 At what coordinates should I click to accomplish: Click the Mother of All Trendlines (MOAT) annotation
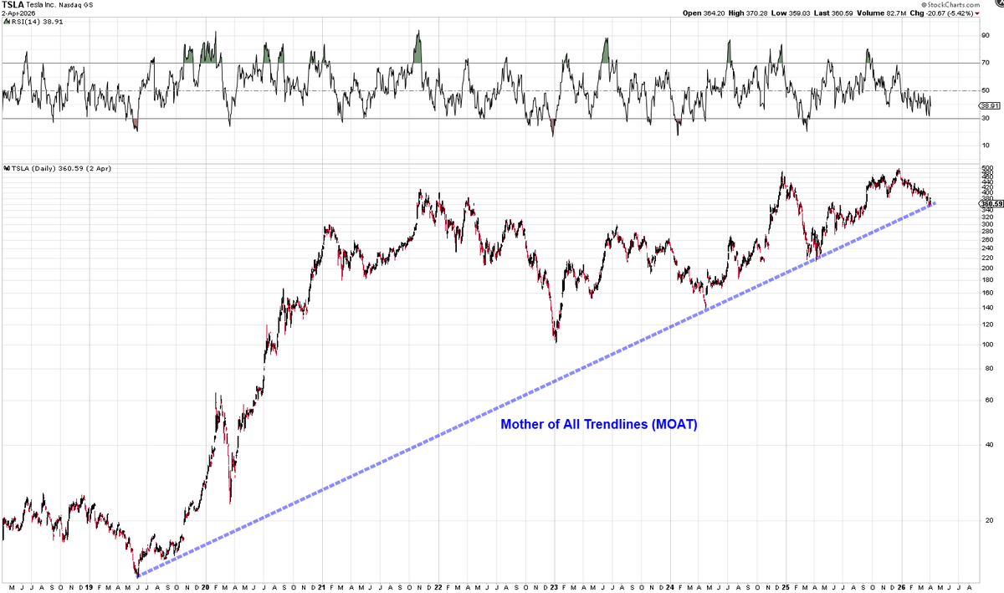(x=599, y=425)
